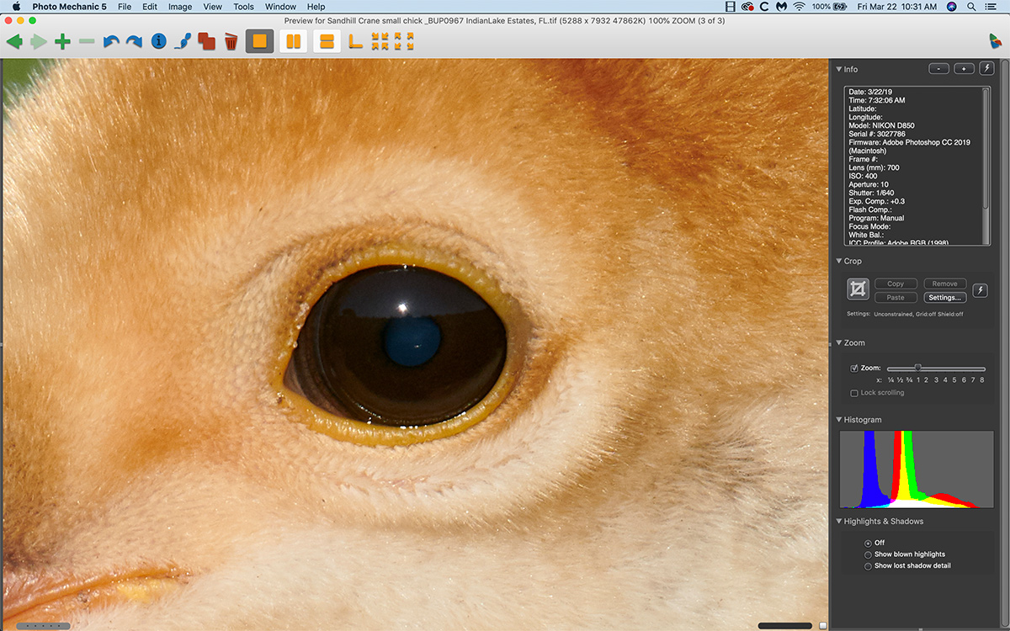Click the inward arrows zoom-to-fit icon
Screen dimensions: 1010x631
(380, 41)
